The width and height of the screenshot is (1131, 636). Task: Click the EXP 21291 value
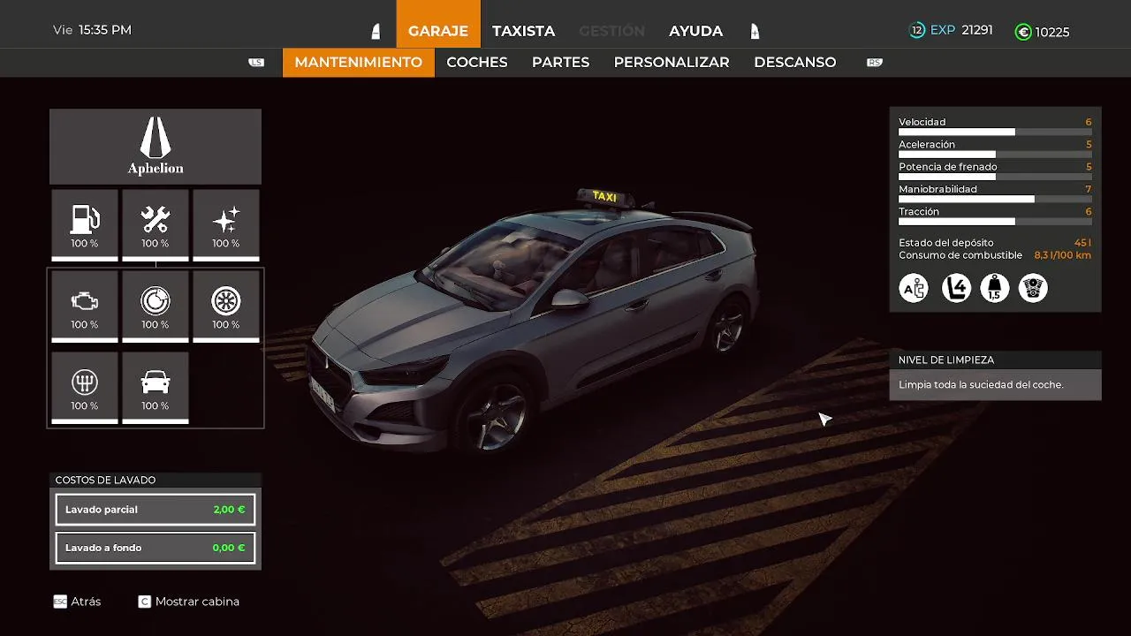(x=961, y=30)
